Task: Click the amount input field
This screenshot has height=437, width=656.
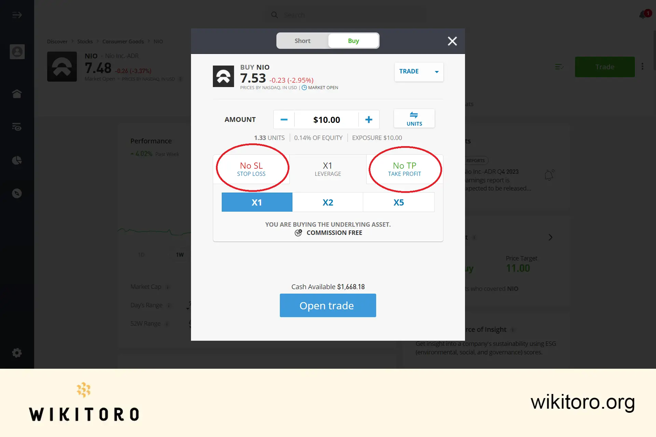Action: [x=326, y=119]
